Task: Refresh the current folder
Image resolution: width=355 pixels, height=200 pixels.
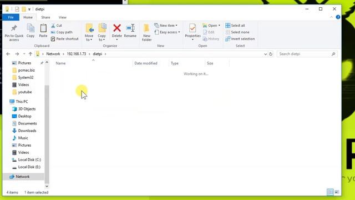Action: [271, 54]
